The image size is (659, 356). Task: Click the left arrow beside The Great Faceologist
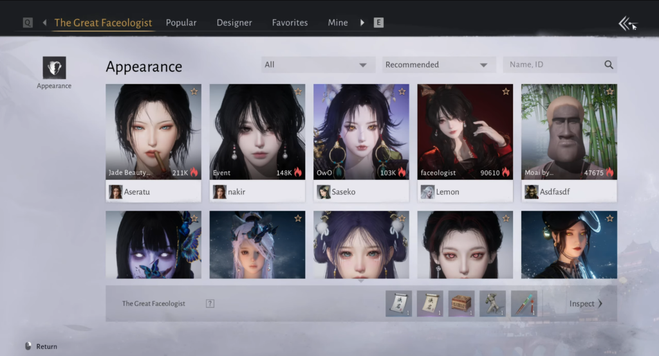pos(44,22)
